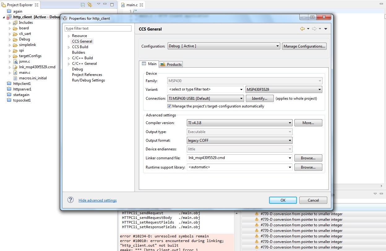Toggle Link with Editor in Project Explorer
This screenshot has height=251, width=386.
[90, 5]
